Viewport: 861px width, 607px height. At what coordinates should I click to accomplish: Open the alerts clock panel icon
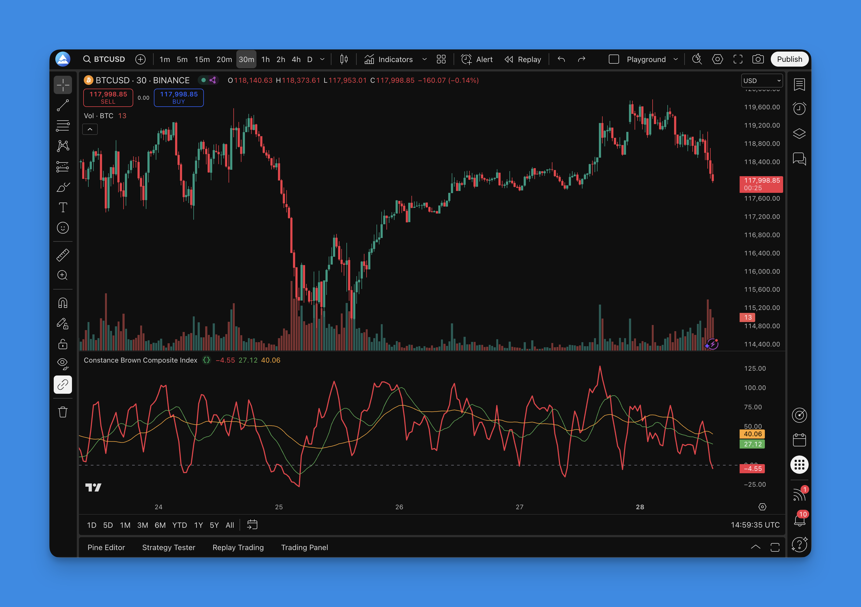pyautogui.click(x=799, y=109)
